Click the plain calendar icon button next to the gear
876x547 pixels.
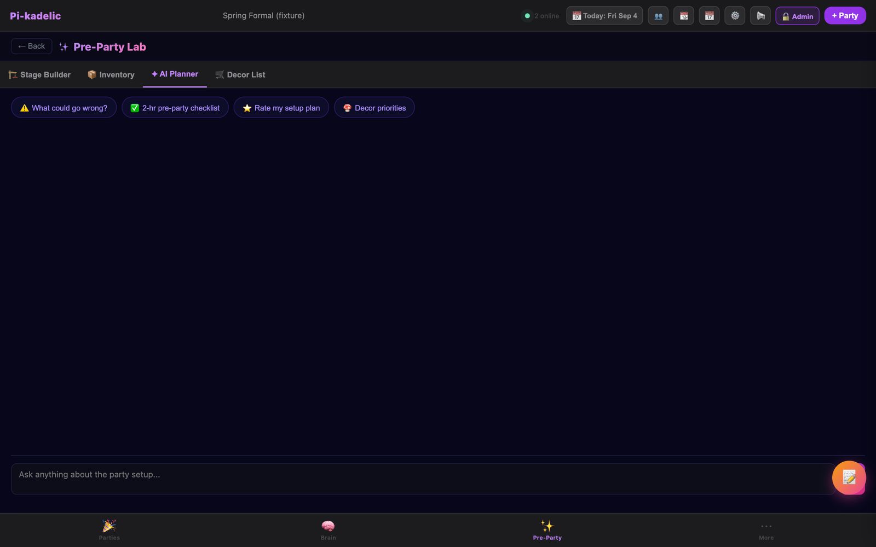[710, 16]
